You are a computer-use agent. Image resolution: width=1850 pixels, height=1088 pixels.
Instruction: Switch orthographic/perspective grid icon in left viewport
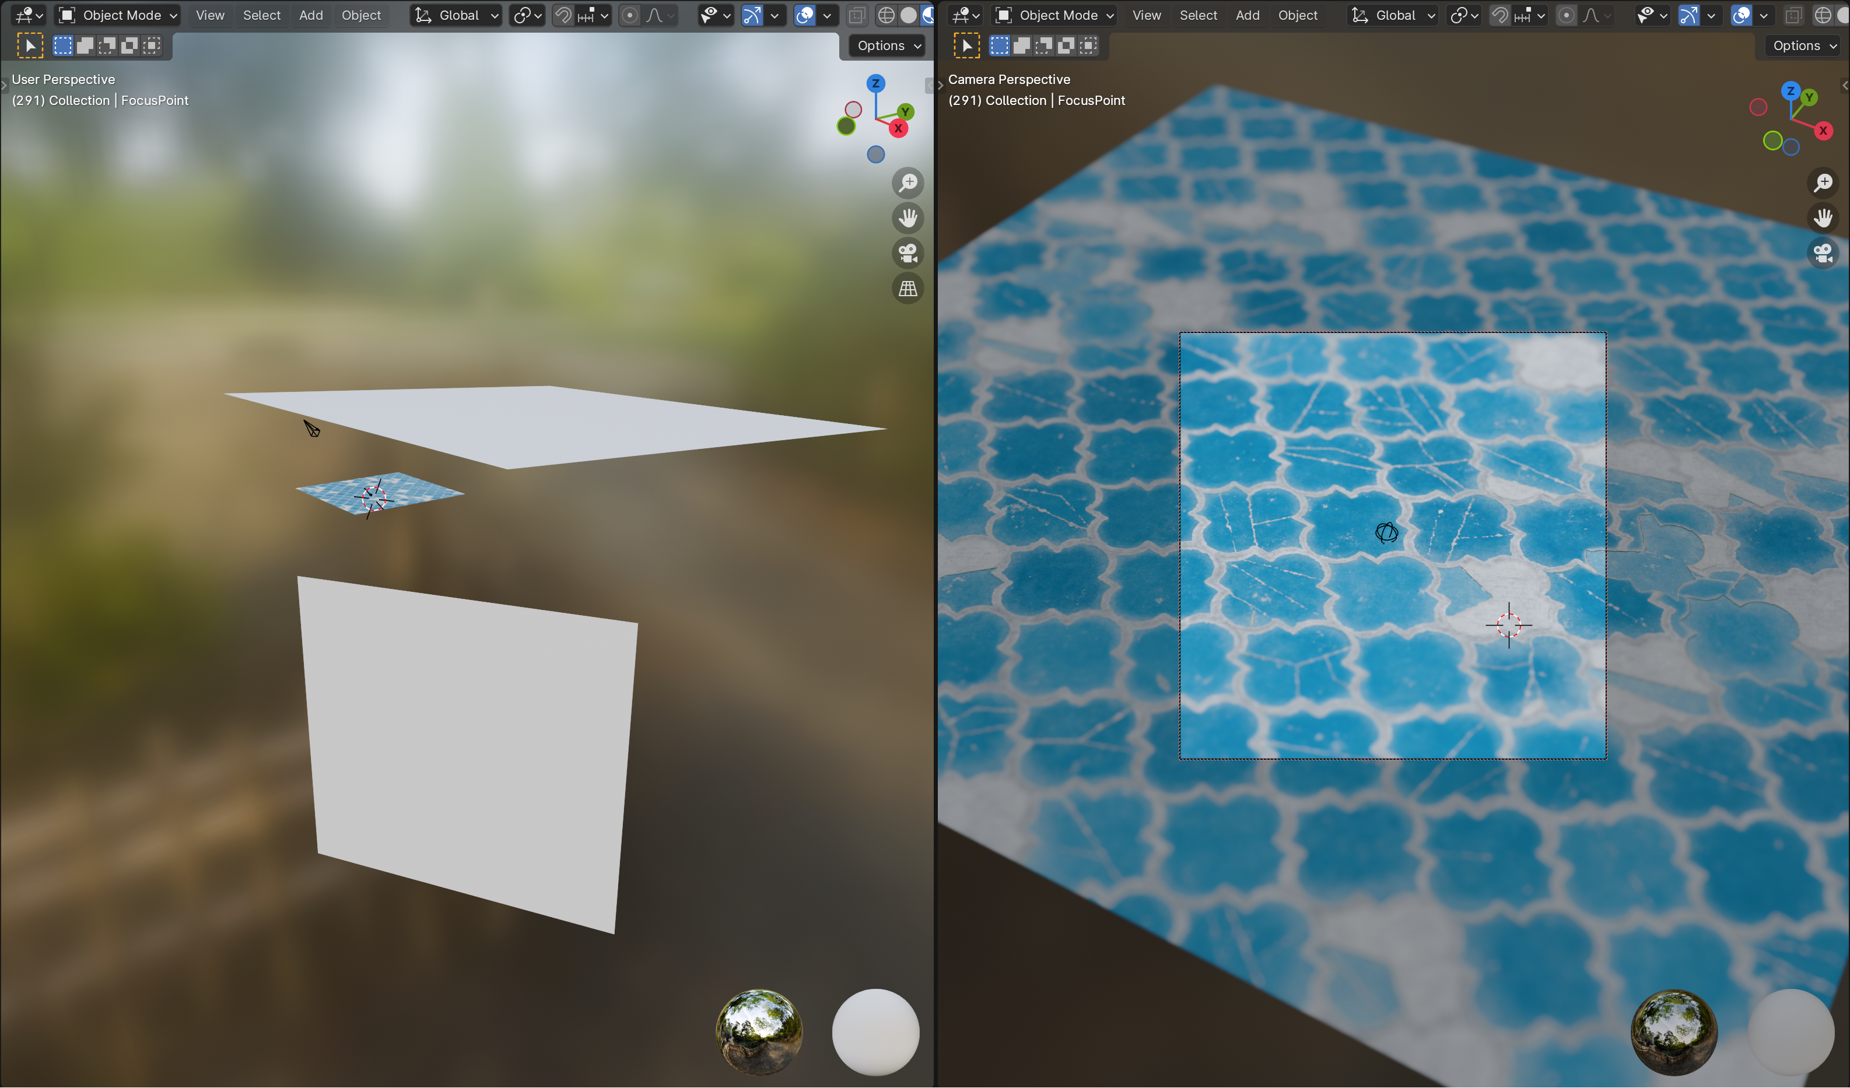908,289
